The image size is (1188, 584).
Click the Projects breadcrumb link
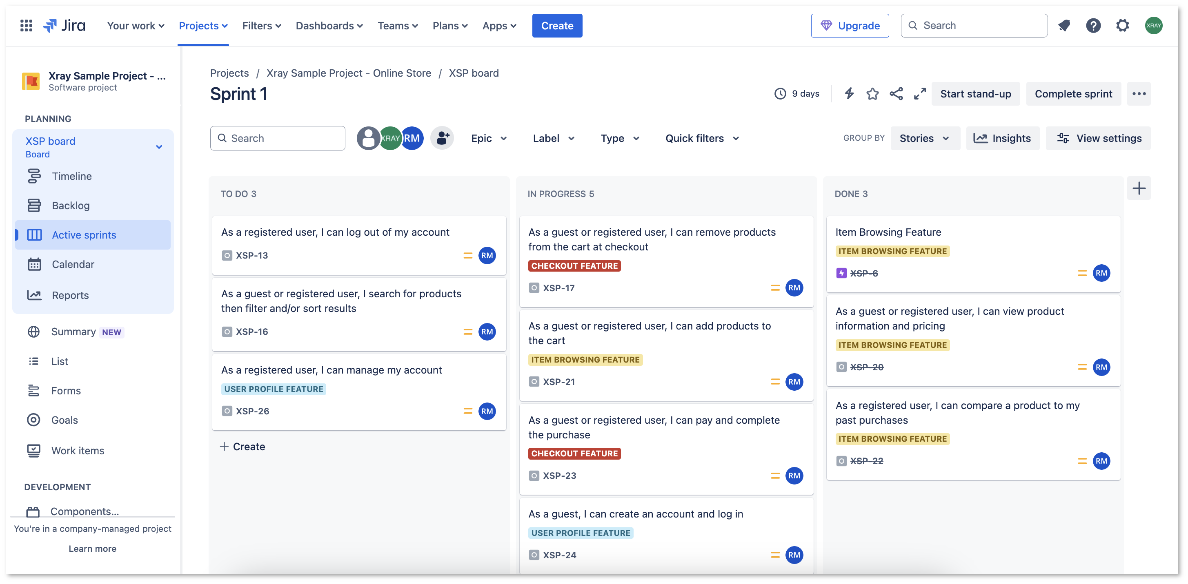click(229, 73)
